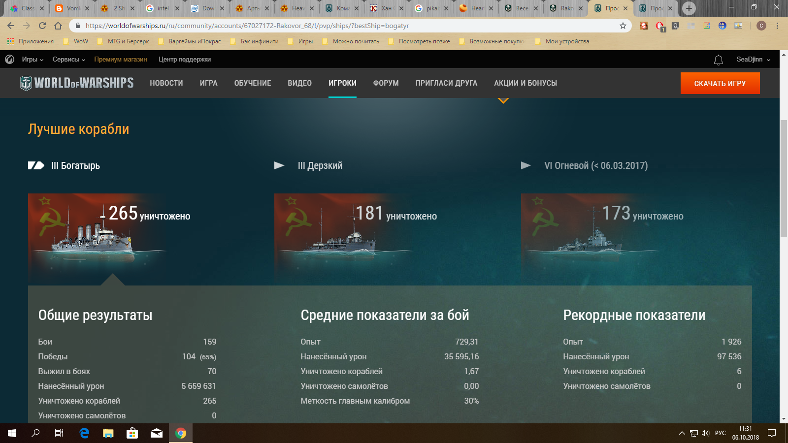Click the СКАЧАТЬ ИГРУ button
The image size is (788, 443).
pos(720,83)
